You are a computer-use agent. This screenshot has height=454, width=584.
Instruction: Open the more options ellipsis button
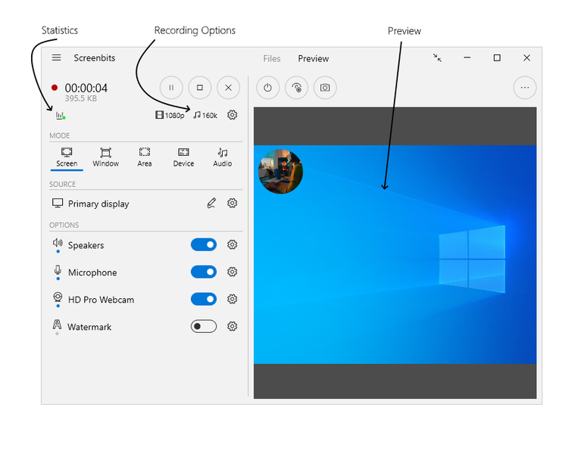(525, 88)
